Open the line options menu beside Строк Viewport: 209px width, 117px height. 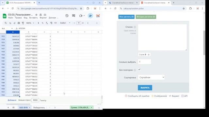[x=149, y=55]
